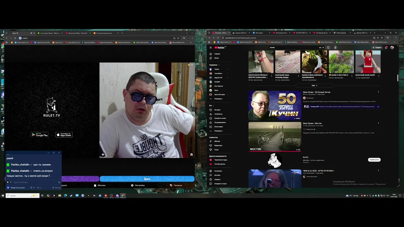This screenshot has height=227, width=404.
Task: Click the gift icon on the webcam video
Action: point(191,154)
